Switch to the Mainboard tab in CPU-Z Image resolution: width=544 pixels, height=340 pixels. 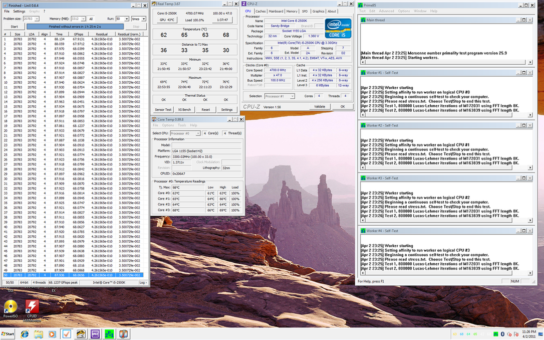[276, 11]
